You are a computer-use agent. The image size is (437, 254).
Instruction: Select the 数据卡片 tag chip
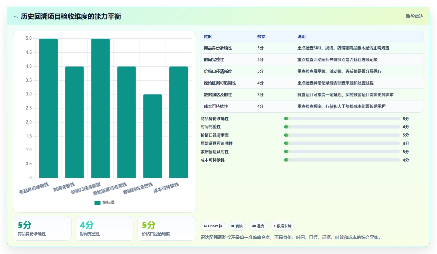[282, 226]
